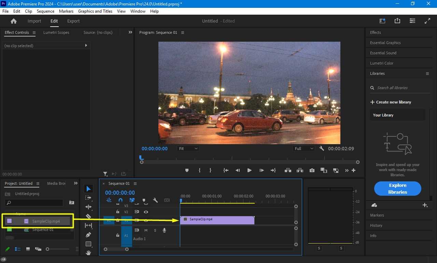Add marker in Program Monitor
This screenshot has width=437, height=263.
pos(187,170)
